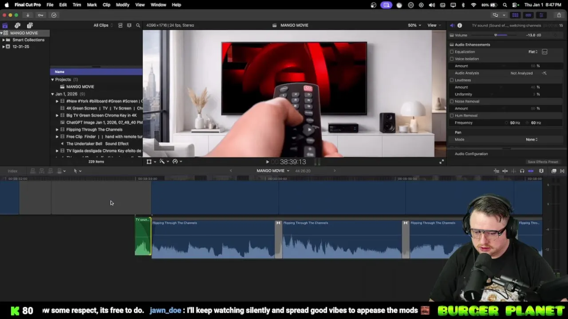This screenshot has width=568, height=319.
Task: Show the Libraries sidebar clapper icon
Action: (5, 26)
